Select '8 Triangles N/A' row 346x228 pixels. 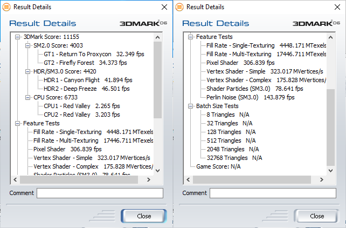tap(228, 115)
